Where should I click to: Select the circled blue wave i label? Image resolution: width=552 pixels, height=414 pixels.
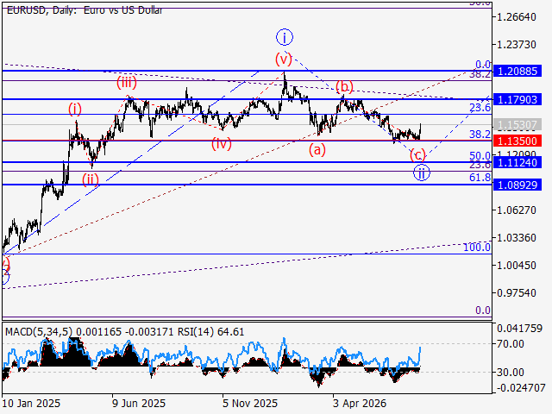click(285, 37)
